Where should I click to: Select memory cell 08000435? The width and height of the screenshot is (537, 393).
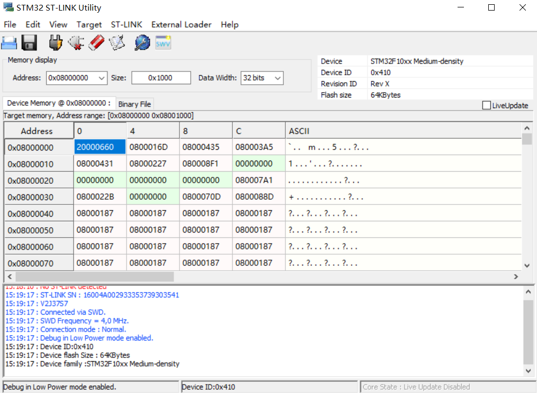pos(205,147)
